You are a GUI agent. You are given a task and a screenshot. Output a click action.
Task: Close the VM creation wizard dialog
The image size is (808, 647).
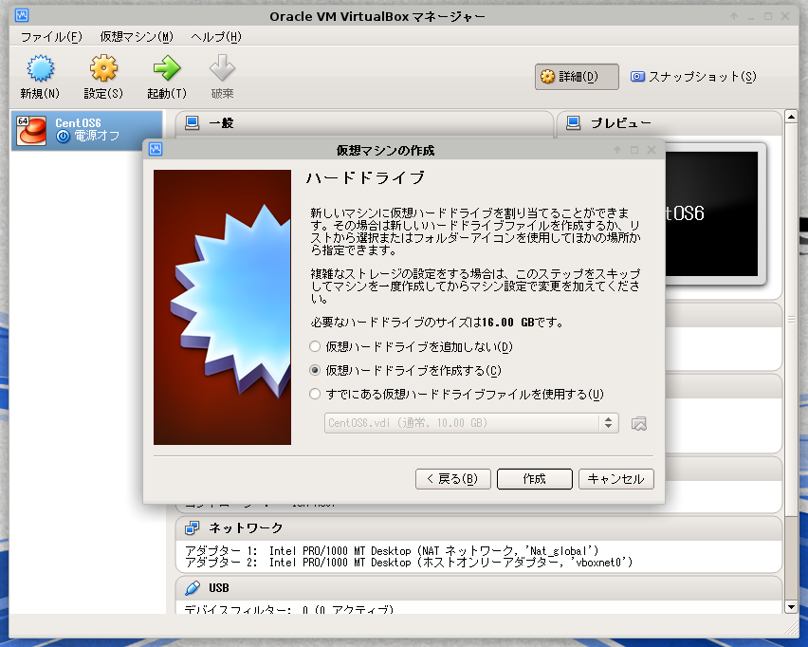coord(652,150)
